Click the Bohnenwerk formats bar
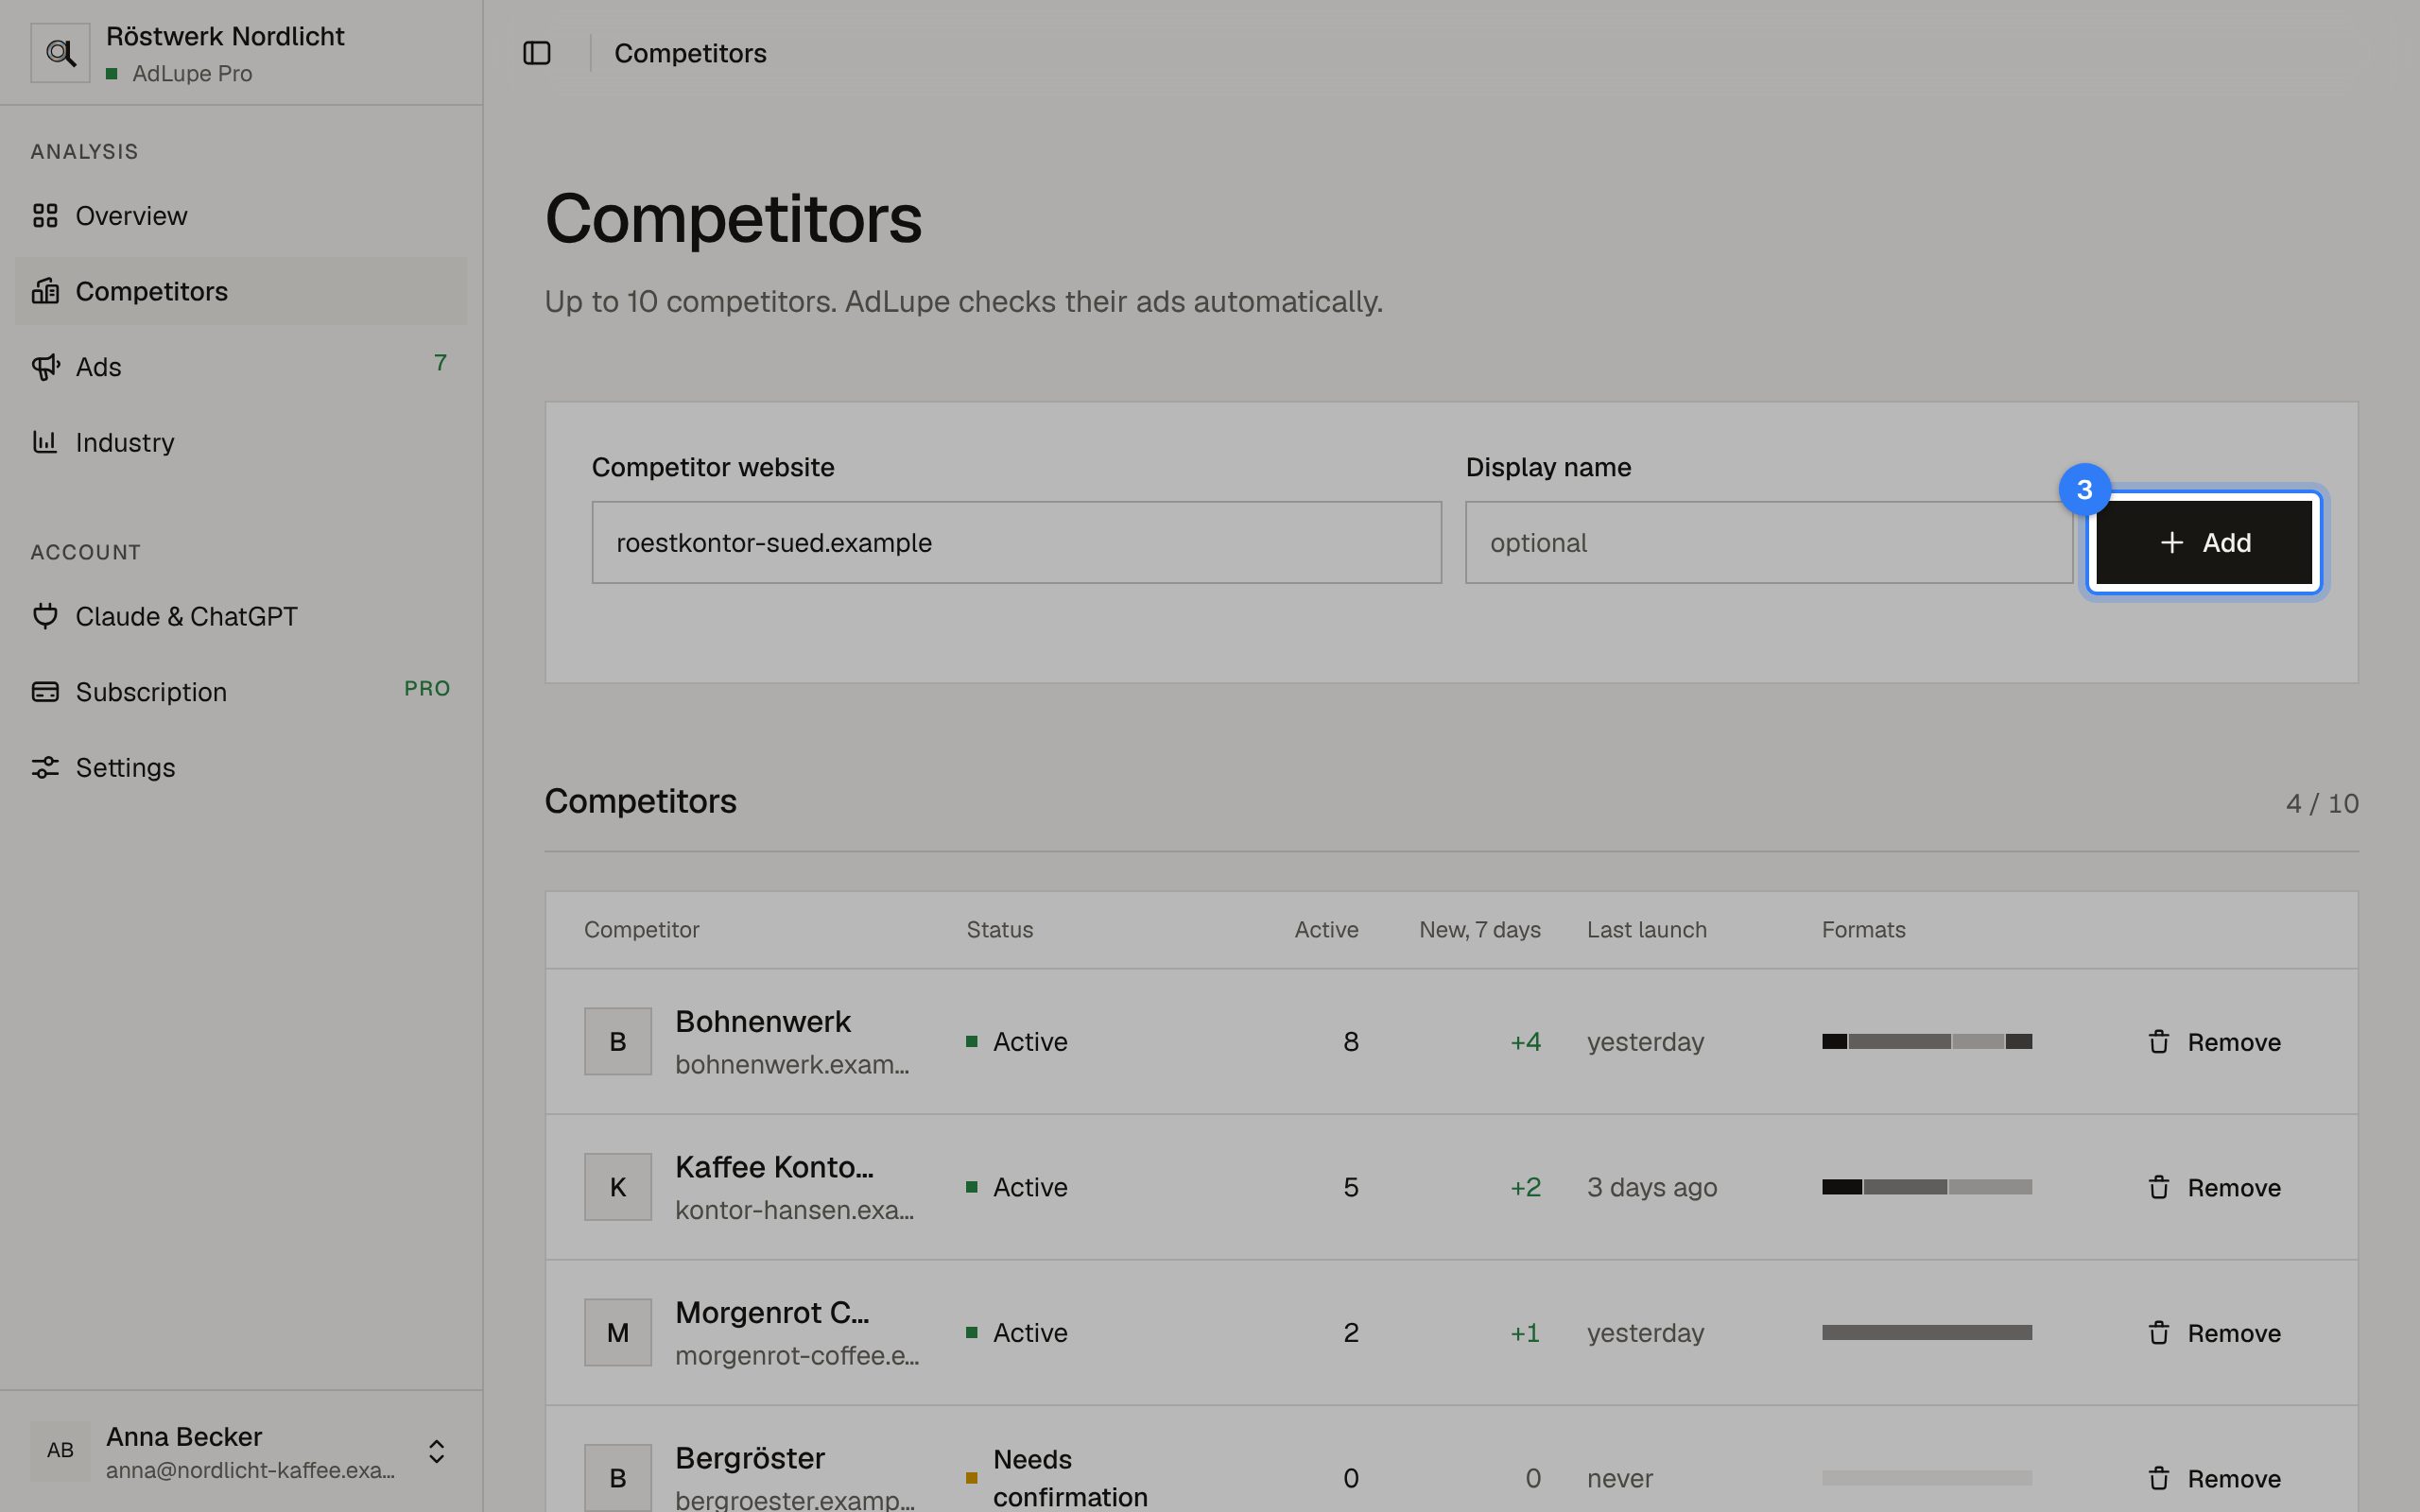The width and height of the screenshot is (2420, 1512). tap(1926, 1041)
